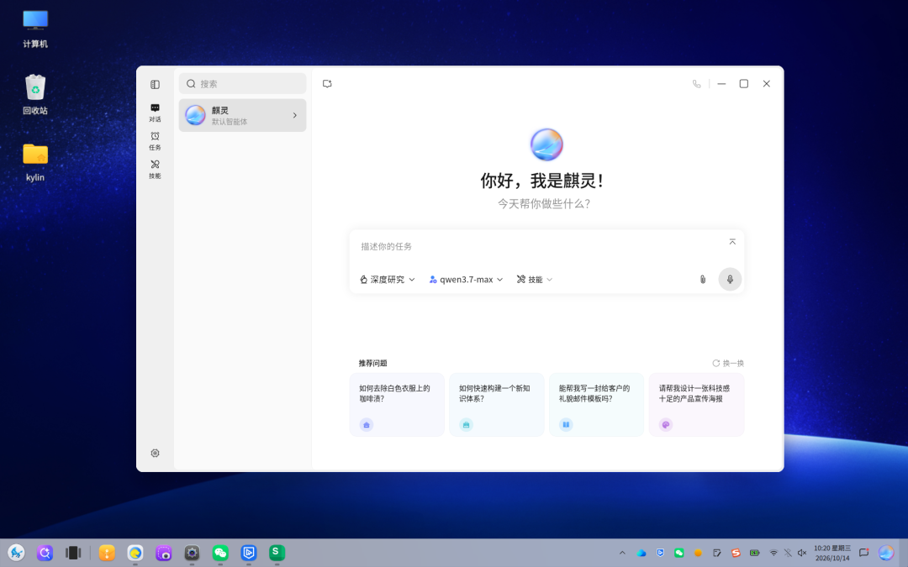Viewport: 908px width, 567px height.
Task: Click the 麒灵 assistant orb in the tray
Action: click(x=886, y=553)
